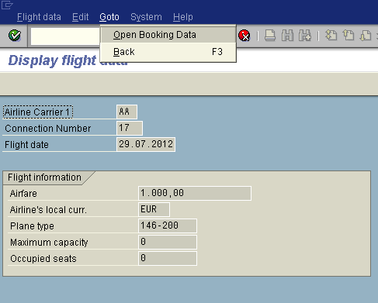Click the Flight information group title
The height and width of the screenshot is (303, 378).
point(44,177)
